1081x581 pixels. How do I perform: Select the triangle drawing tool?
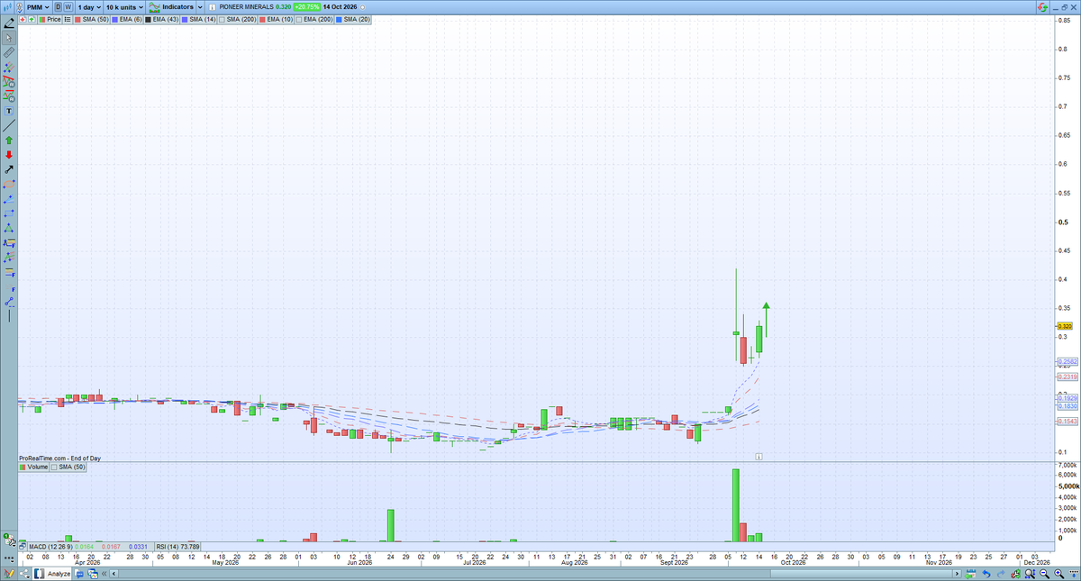point(9,228)
